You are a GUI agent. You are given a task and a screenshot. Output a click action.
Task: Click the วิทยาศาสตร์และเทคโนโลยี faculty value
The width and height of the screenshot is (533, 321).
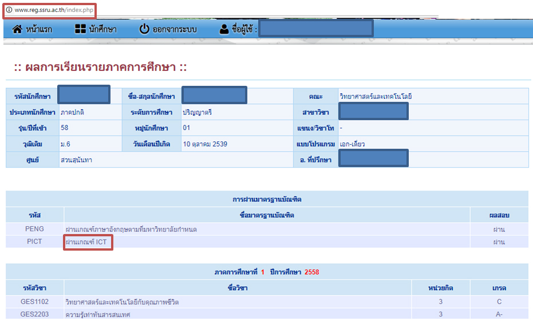point(376,96)
